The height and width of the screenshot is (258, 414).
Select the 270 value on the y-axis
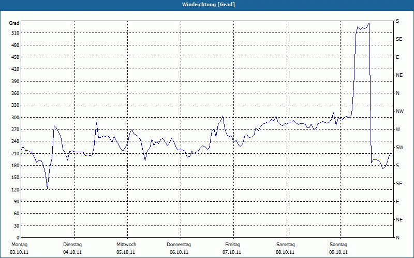point(15,130)
